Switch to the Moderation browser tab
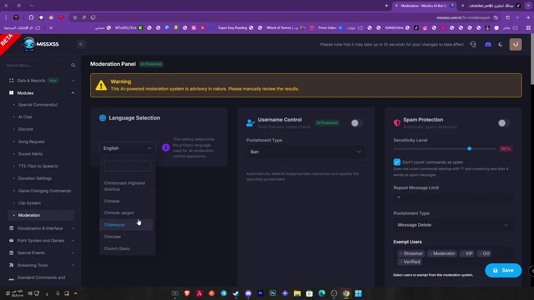Viewport: 534px width, 300px height. [425, 6]
